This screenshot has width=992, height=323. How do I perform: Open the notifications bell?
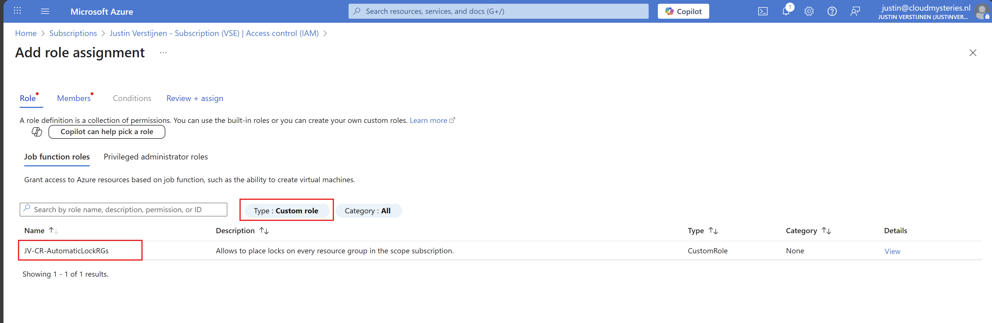(786, 11)
